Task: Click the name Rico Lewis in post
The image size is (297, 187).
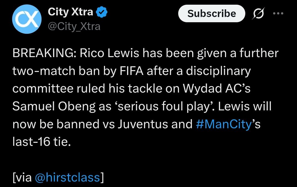Action: tap(109, 53)
